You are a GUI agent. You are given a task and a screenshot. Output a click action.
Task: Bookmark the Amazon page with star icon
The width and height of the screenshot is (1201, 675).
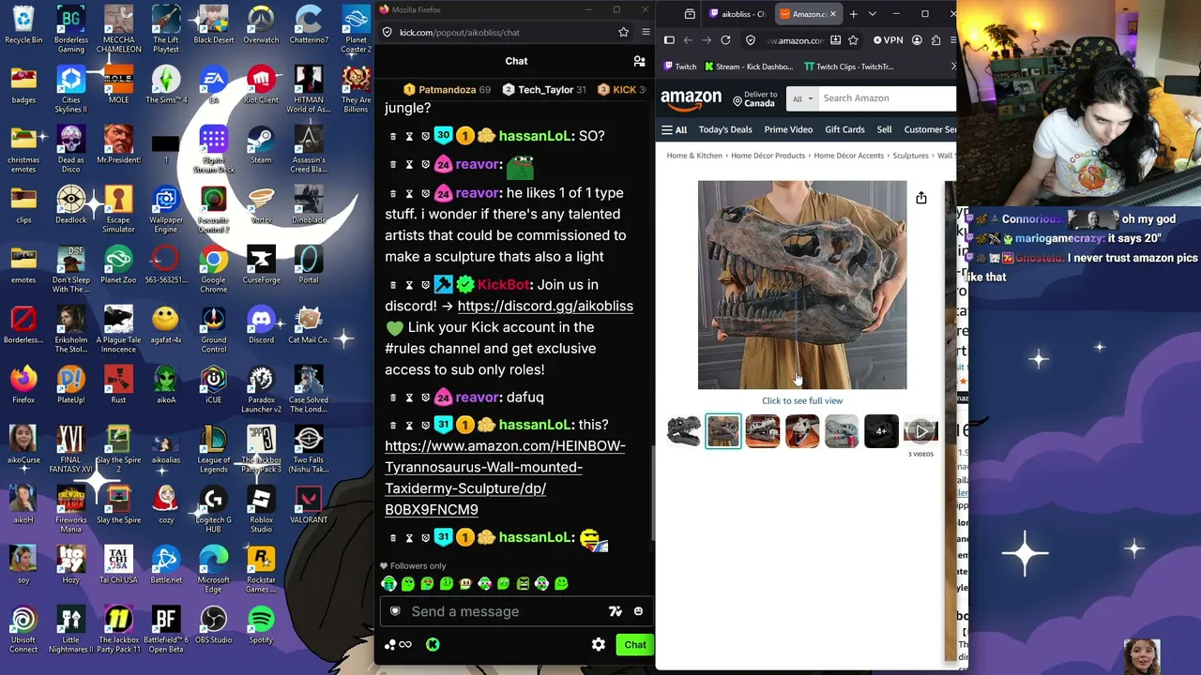pos(853,40)
